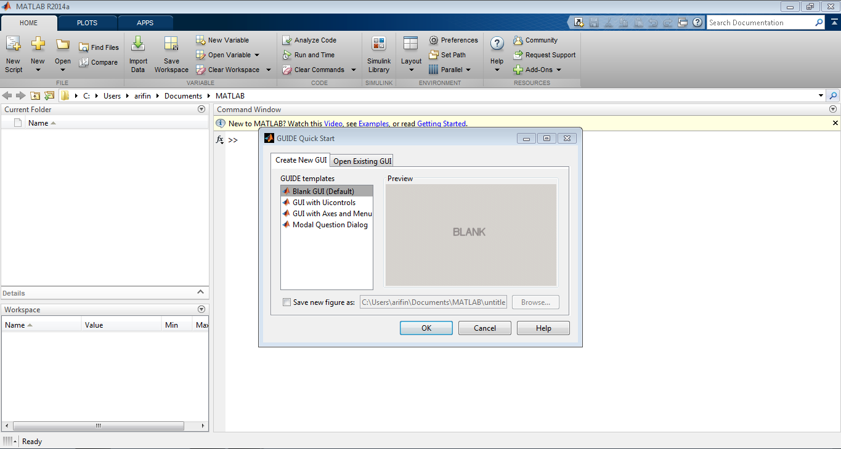Screen dimensions: 841x449
Task: Open the Getting Started link
Action: tap(441, 124)
